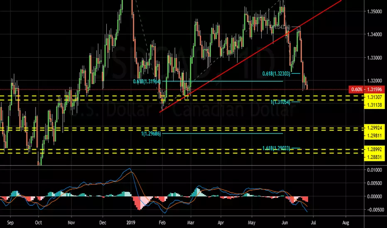This screenshot has height=228, width=387.
Task: Select the 1.31138 yellow price label
Action: pyautogui.click(x=375, y=105)
